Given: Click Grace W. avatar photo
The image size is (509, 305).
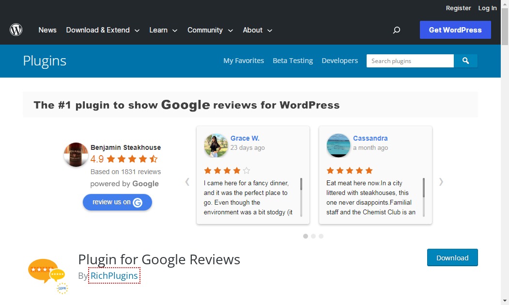Looking at the screenshot, I should pyautogui.click(x=216, y=145).
